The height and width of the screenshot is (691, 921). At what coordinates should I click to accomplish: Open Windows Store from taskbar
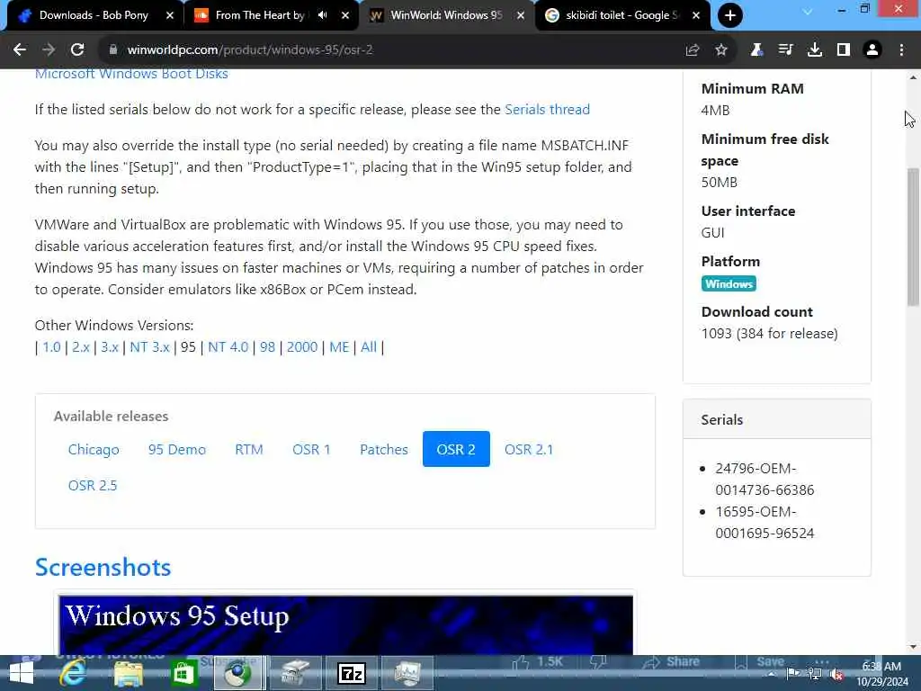(x=183, y=673)
